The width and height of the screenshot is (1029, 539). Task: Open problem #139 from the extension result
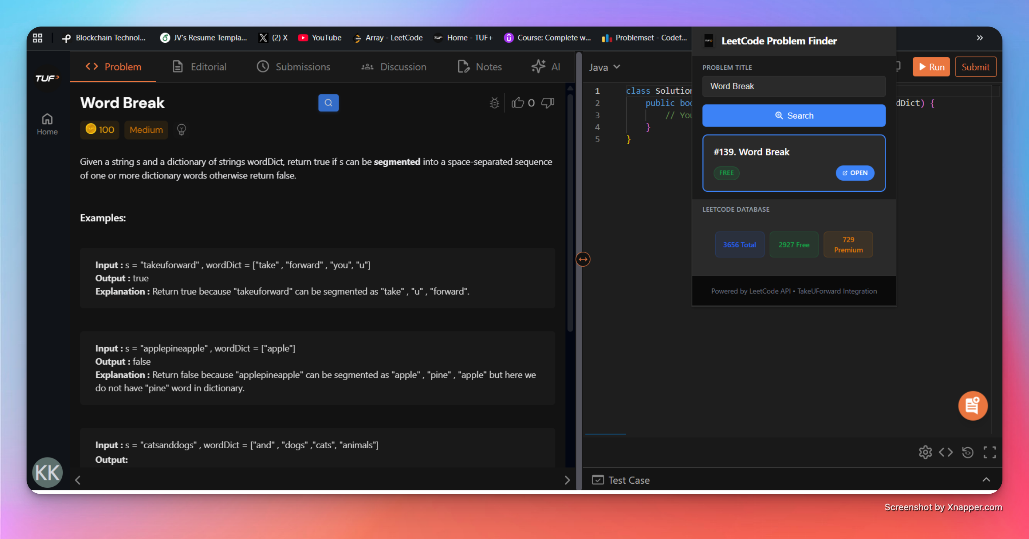pos(855,173)
